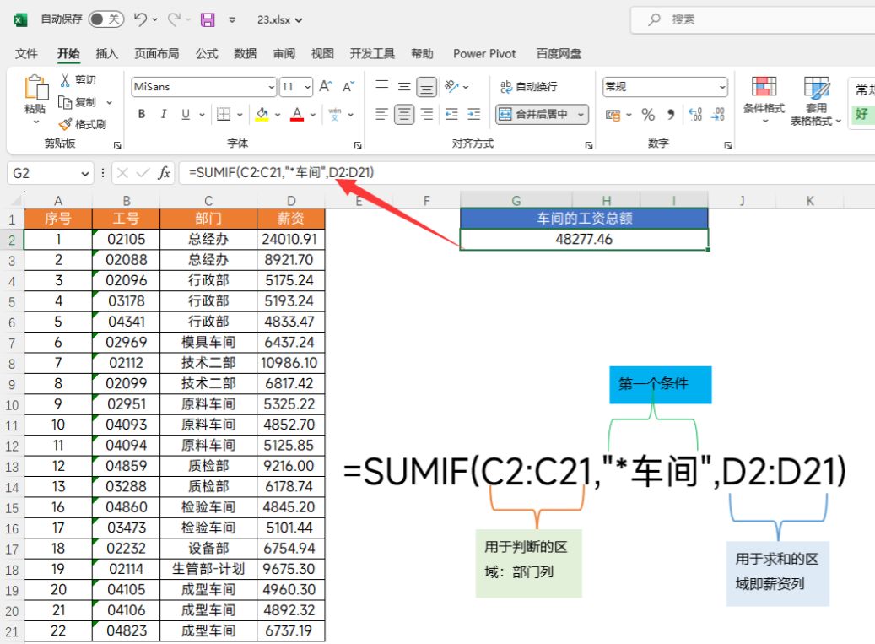Open the 数字 group dialog launcher

click(727, 145)
